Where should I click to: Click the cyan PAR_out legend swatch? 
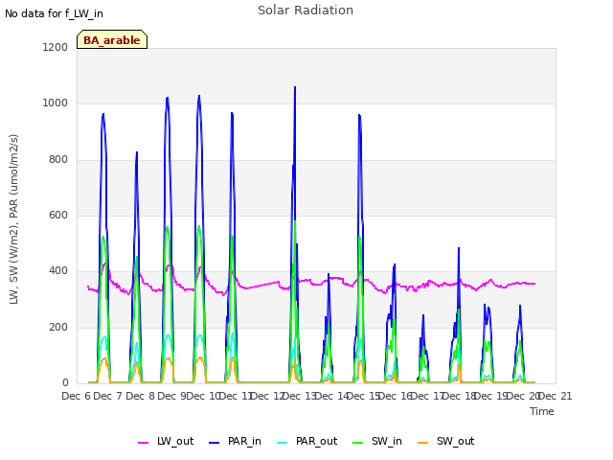(283, 443)
